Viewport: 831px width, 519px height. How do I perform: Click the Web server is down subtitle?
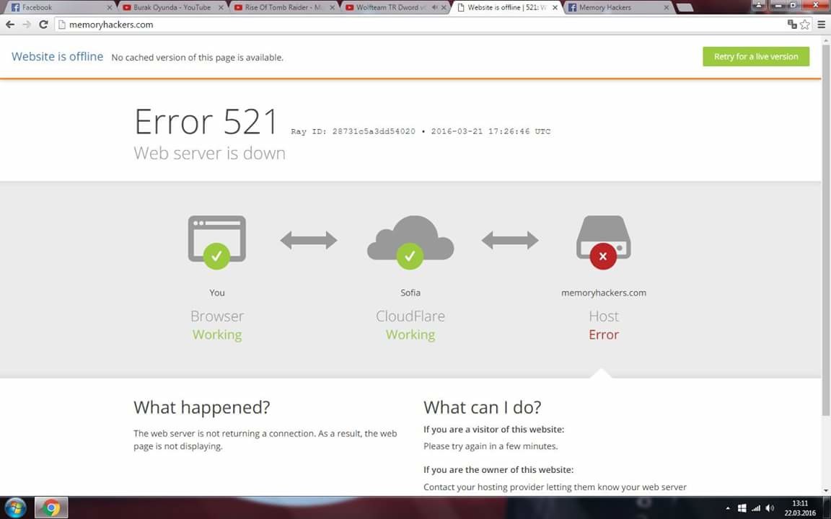[209, 153]
